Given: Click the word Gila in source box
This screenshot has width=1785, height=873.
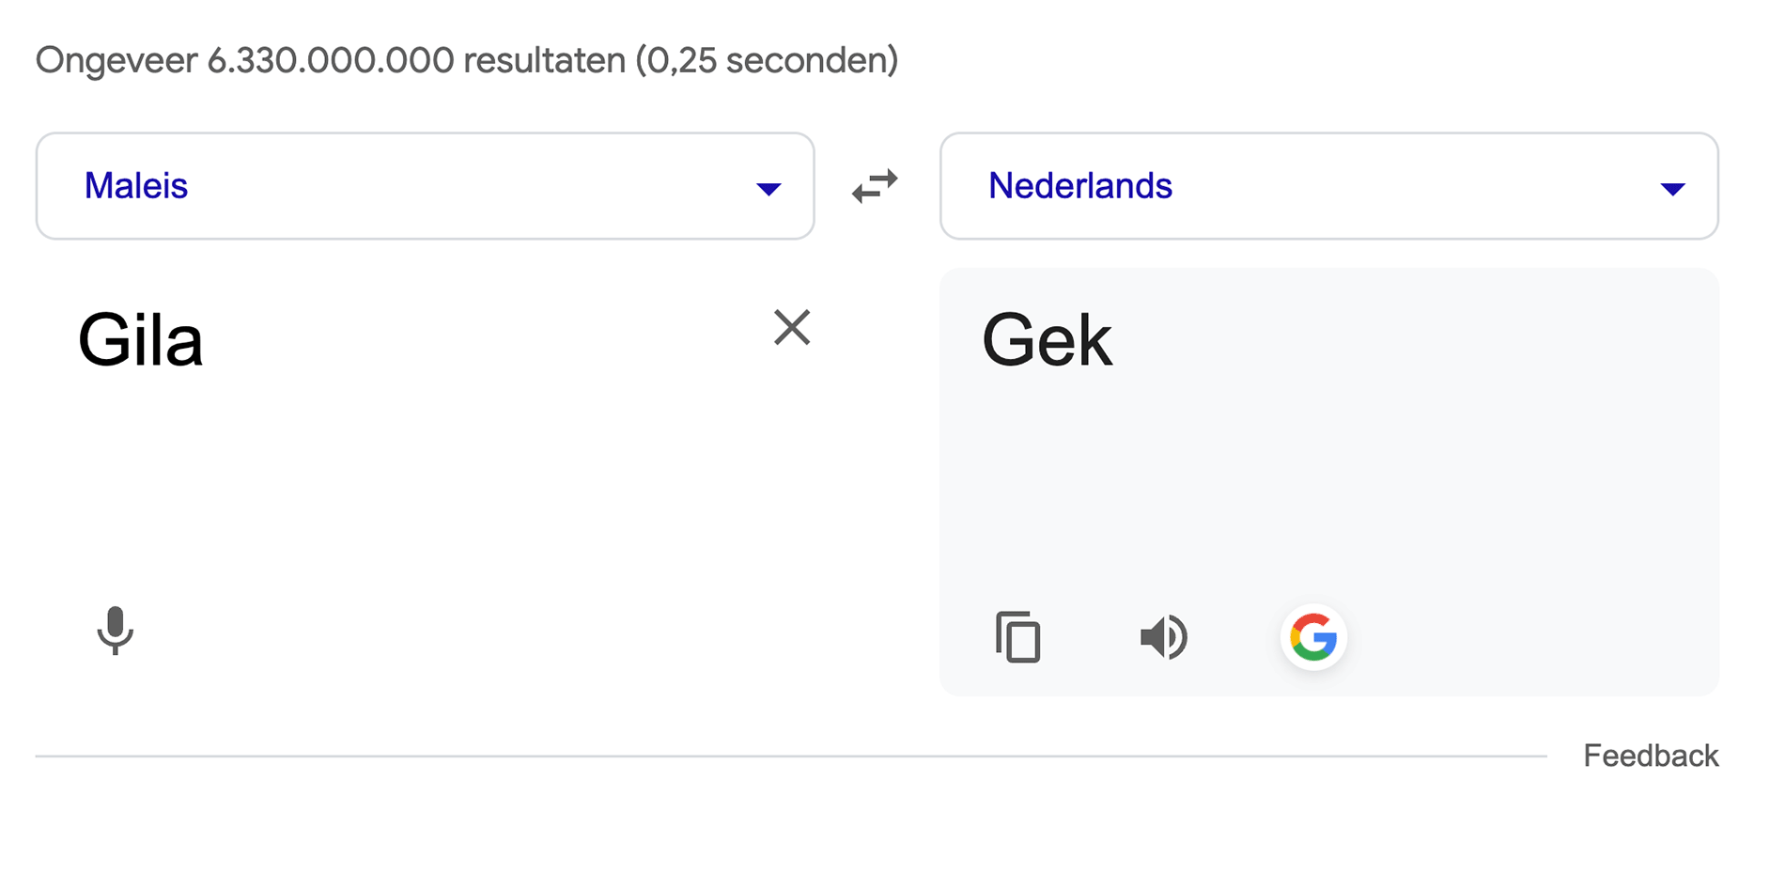Looking at the screenshot, I should [140, 340].
